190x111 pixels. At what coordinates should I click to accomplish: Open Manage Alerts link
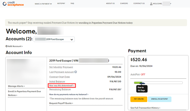16,86
